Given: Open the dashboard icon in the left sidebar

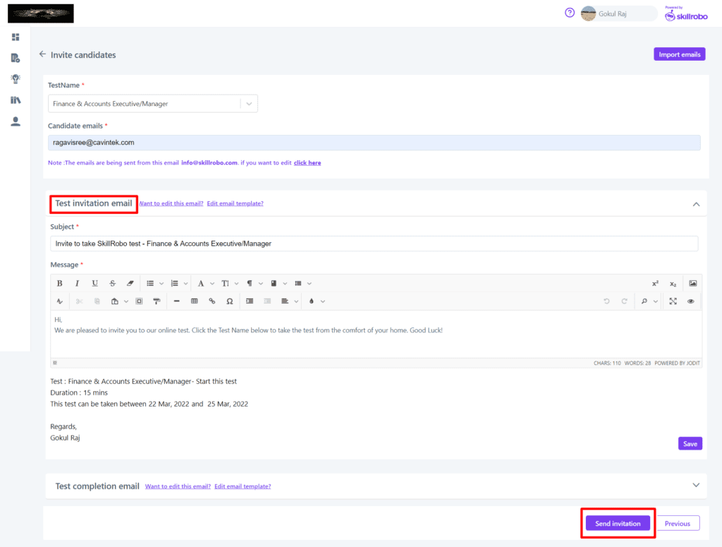Looking at the screenshot, I should click(16, 37).
